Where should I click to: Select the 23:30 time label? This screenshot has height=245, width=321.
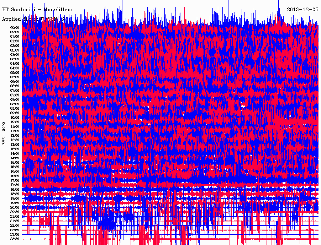(15, 239)
